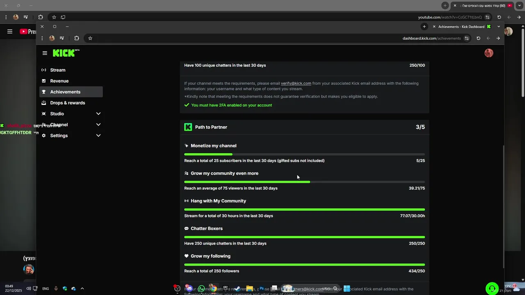
Task: Bookmark the dashboard.kick.com page
Action: click(90, 38)
